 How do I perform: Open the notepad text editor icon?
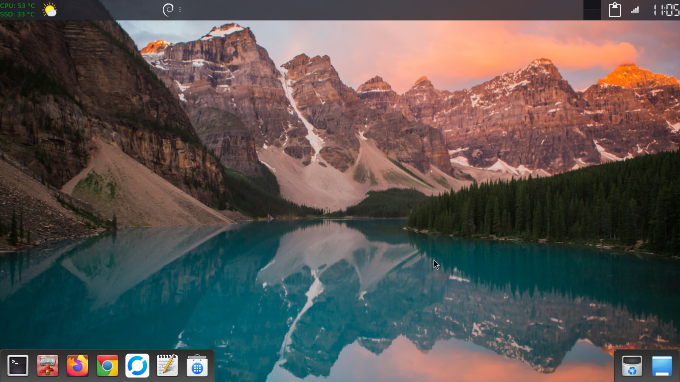167,366
